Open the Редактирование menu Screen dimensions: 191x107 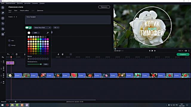pyautogui.click(x=11, y=3)
